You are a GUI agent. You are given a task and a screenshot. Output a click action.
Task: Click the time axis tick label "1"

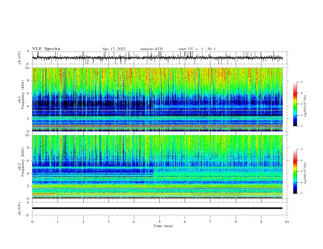58,222
